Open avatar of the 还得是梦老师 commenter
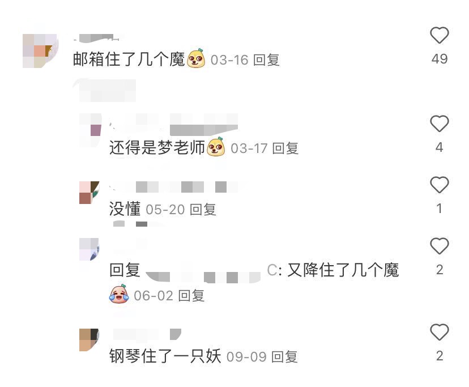This screenshot has height=387, width=469. coord(90,130)
